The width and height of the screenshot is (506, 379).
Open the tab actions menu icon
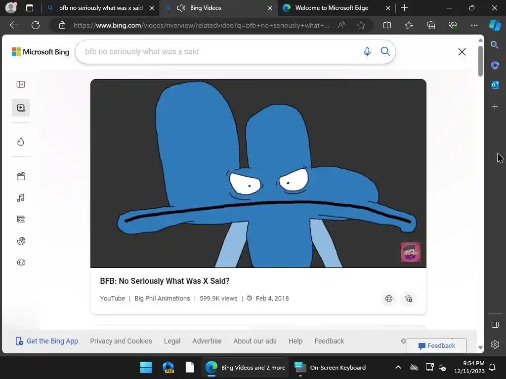[29, 8]
